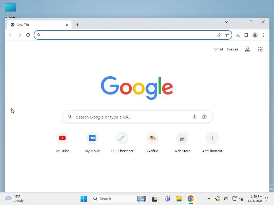Open the Web Store shortcut

tap(182, 143)
